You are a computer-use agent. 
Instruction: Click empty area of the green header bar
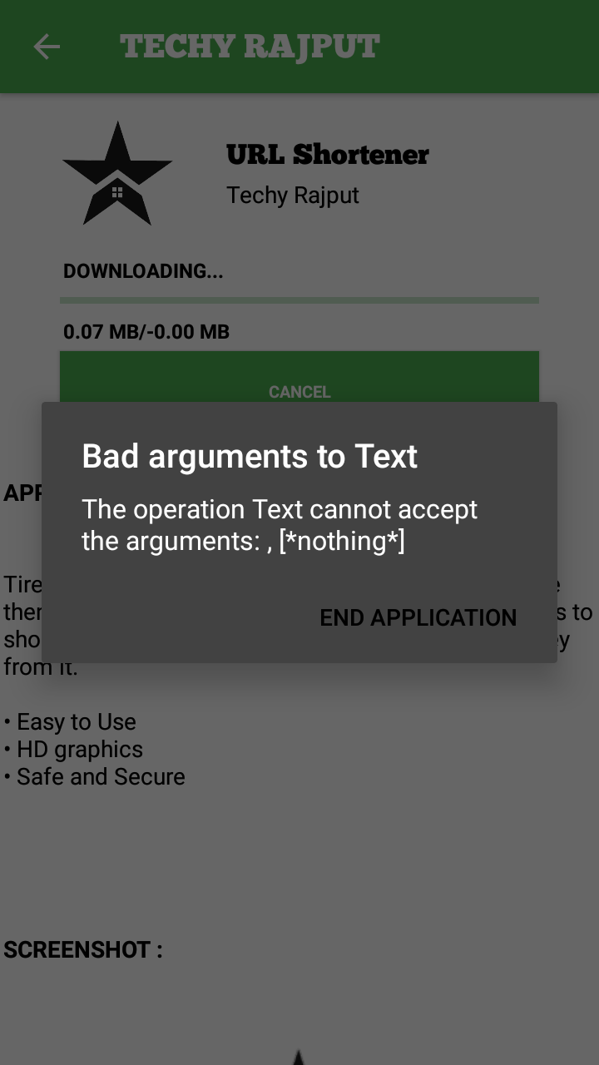click(491, 47)
